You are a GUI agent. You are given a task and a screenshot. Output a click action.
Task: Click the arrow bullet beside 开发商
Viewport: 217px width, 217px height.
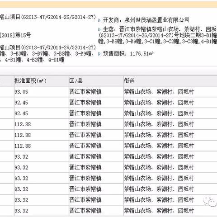tap(99, 20)
